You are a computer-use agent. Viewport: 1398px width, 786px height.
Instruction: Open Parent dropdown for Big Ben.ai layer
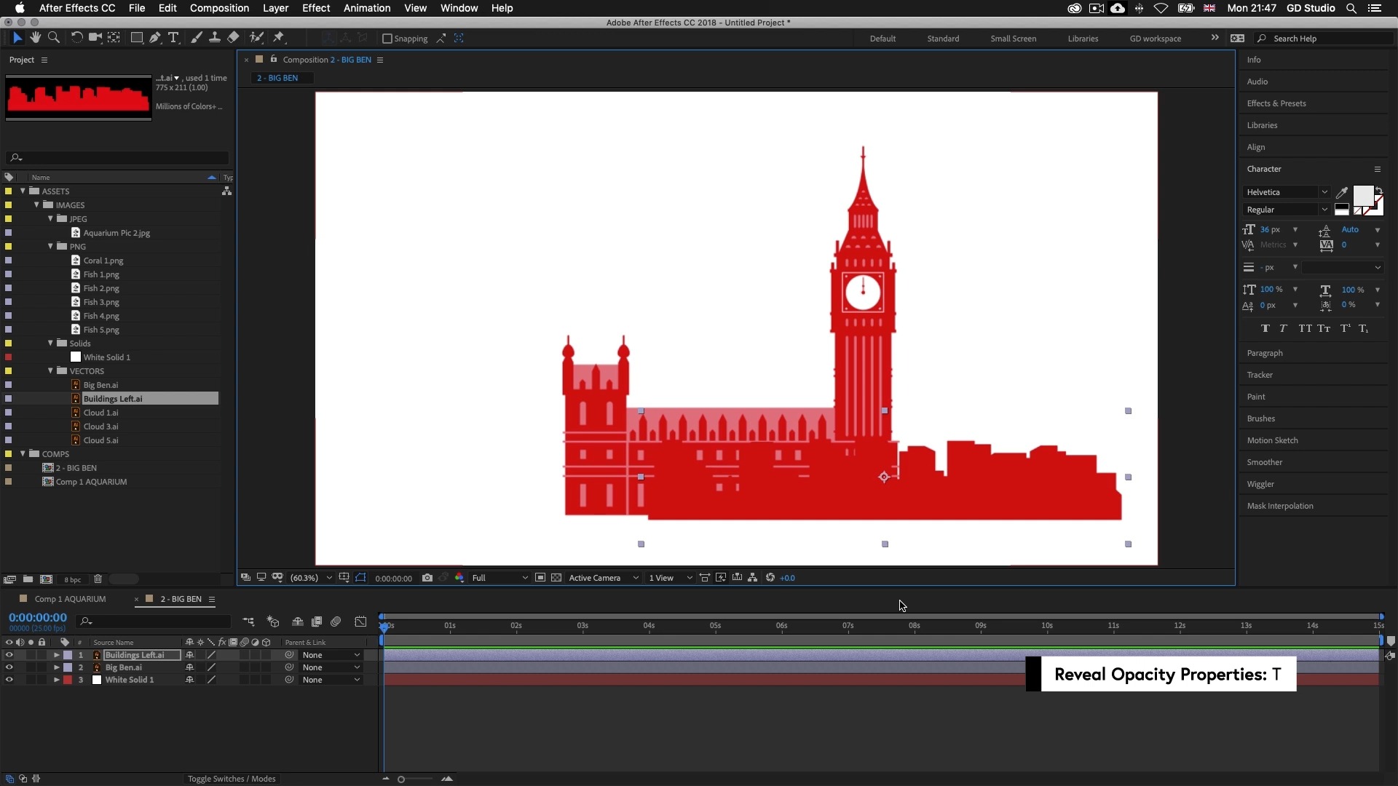[331, 667]
